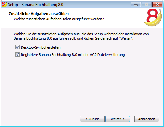The width and height of the screenshot is (164, 127).
Task: Click the instruction paragraph starting 'Wählen Sie die'
Action: click(x=81, y=36)
